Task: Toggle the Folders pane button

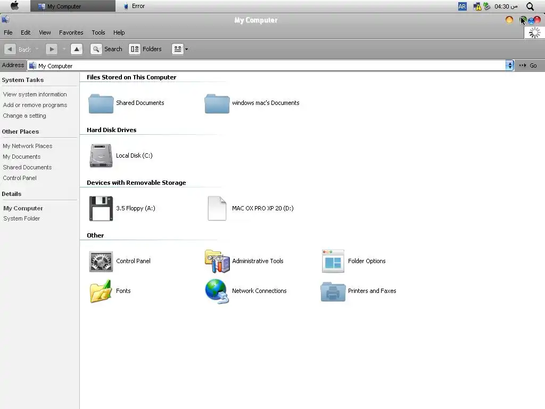Action: [145, 49]
